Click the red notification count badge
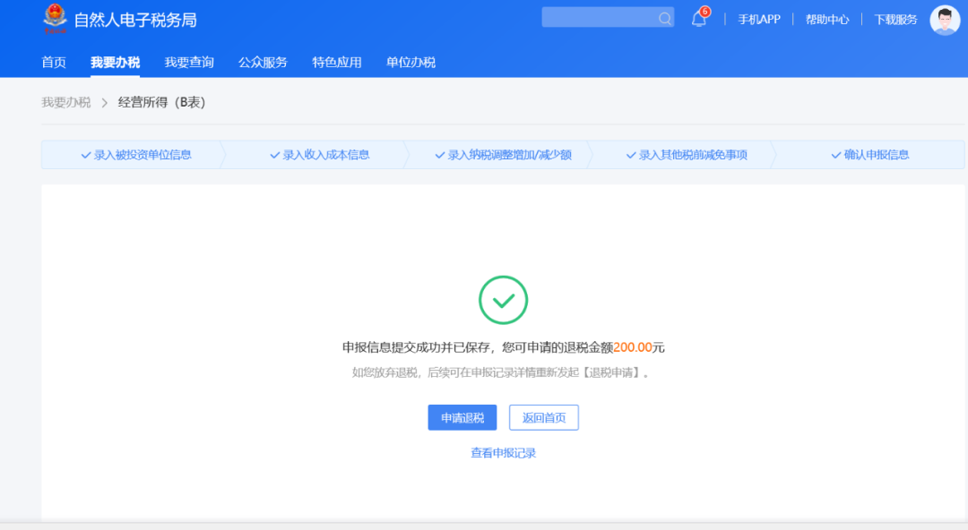 pos(706,11)
